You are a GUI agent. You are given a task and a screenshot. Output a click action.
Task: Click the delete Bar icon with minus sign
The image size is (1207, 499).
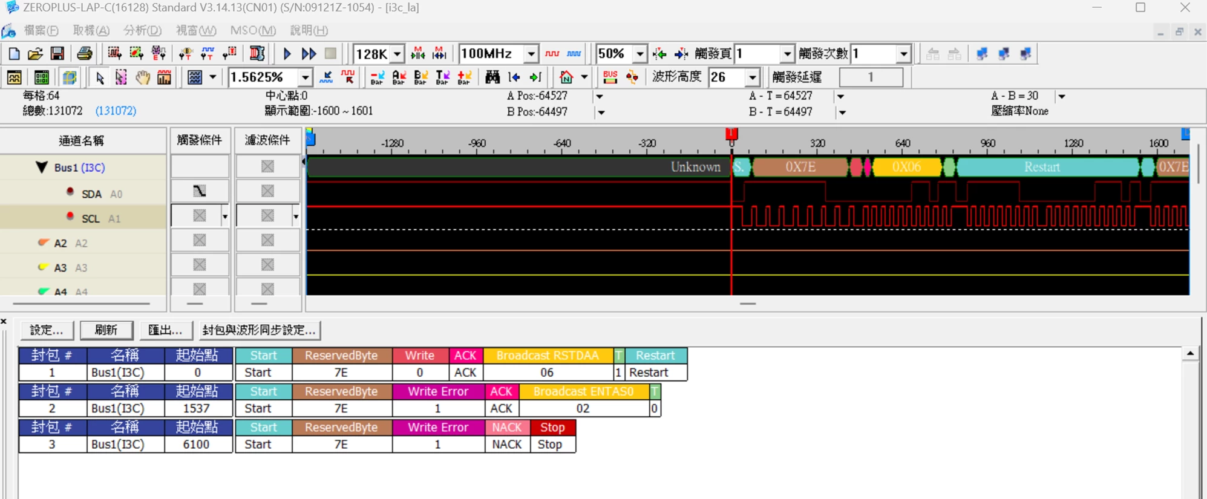pyautogui.click(x=377, y=77)
